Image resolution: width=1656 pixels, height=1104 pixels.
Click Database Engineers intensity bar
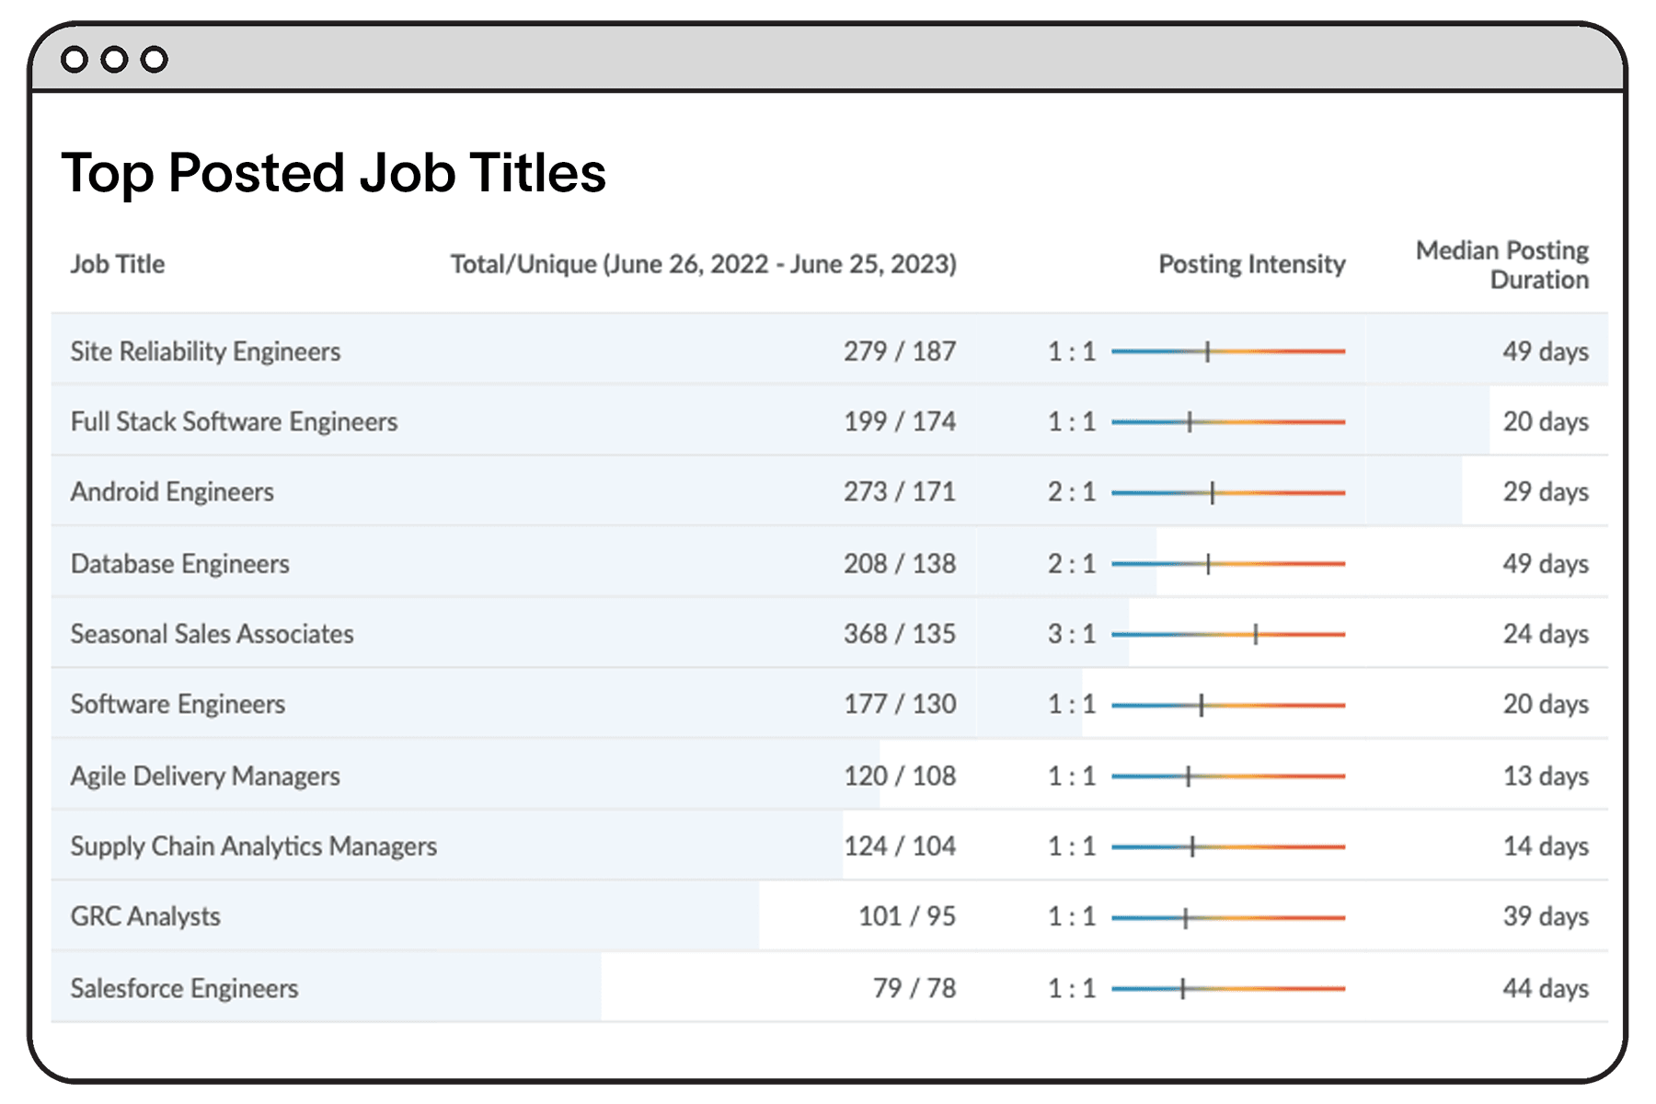pyautogui.click(x=1228, y=563)
